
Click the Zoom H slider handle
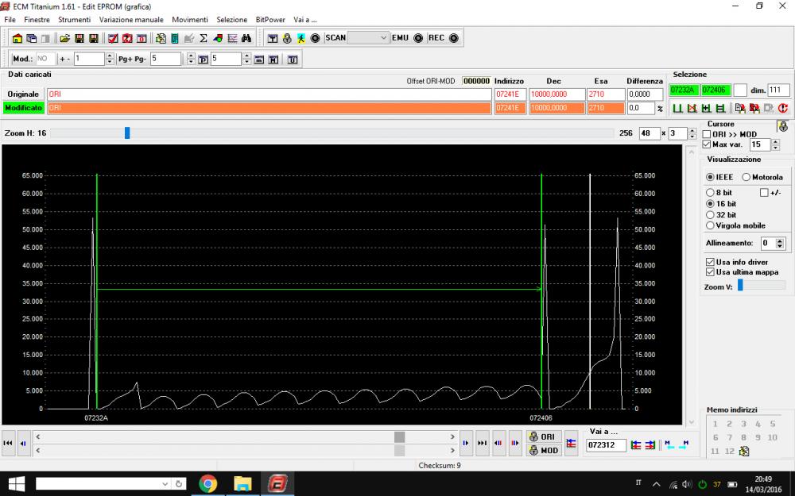click(127, 133)
